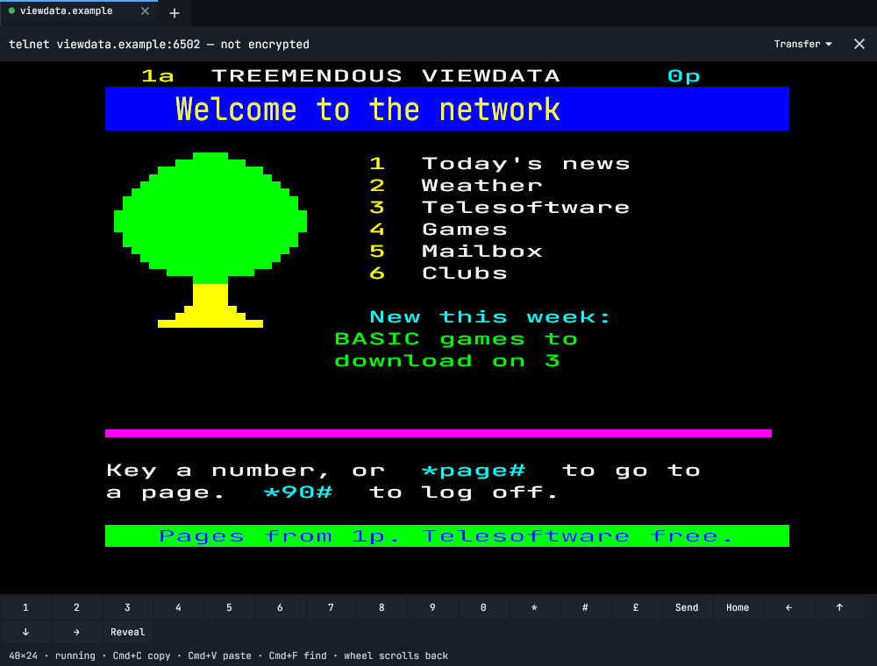The width and height of the screenshot is (877, 666).
Task: Click the '1a' page number
Action: click(158, 75)
